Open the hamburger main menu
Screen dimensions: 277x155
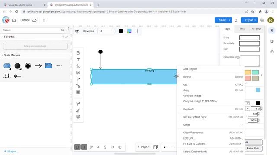point(44,20)
